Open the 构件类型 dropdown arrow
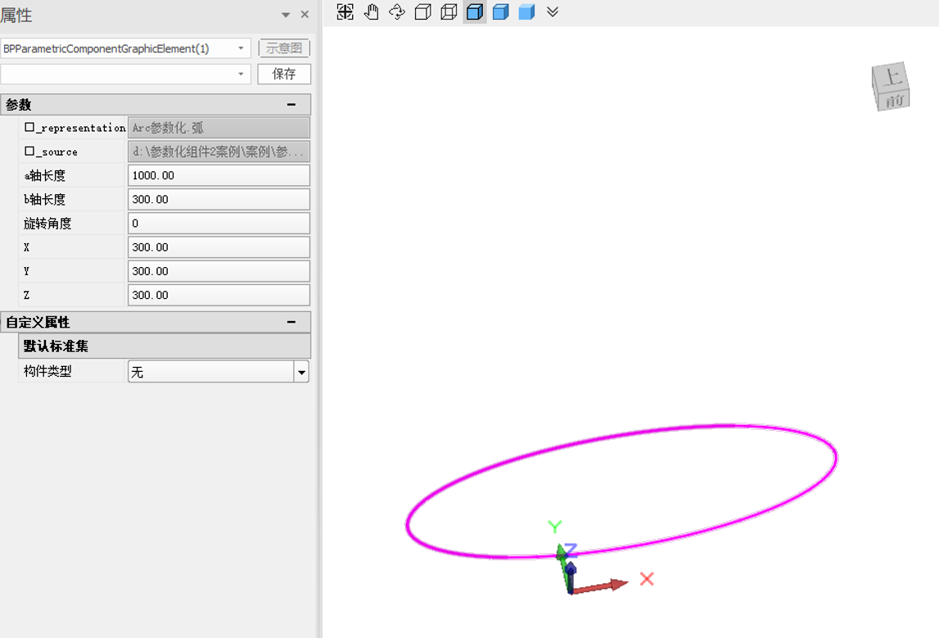 (x=302, y=372)
